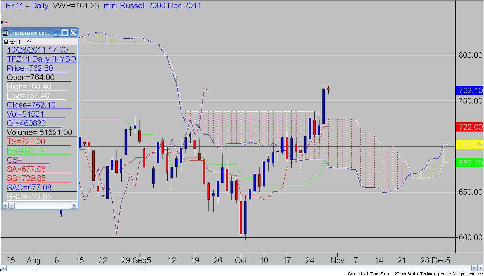Viewport: 484px width, 276px height.
Task: Click the 600.00 price axis label
Action: (470, 237)
